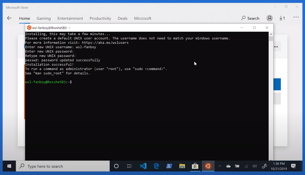Click the Ubuntu icon in terminal title bar

29,27
